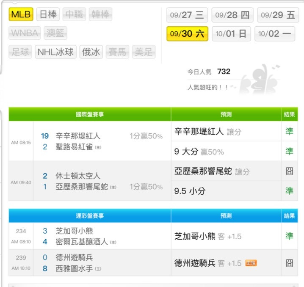
Task: Open the WNBA league tab
Action: (x=25, y=33)
